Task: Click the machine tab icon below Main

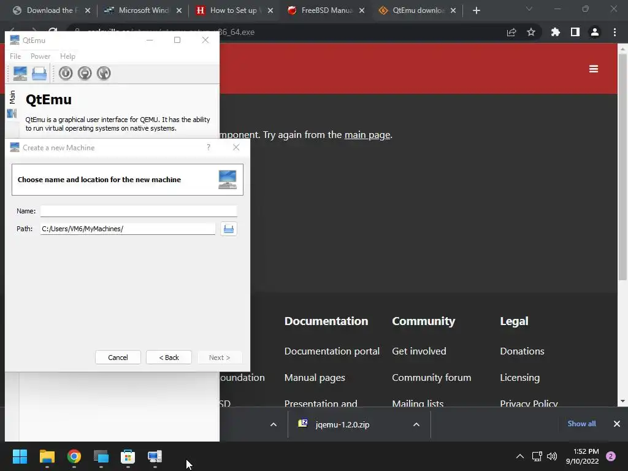Action: click(12, 113)
